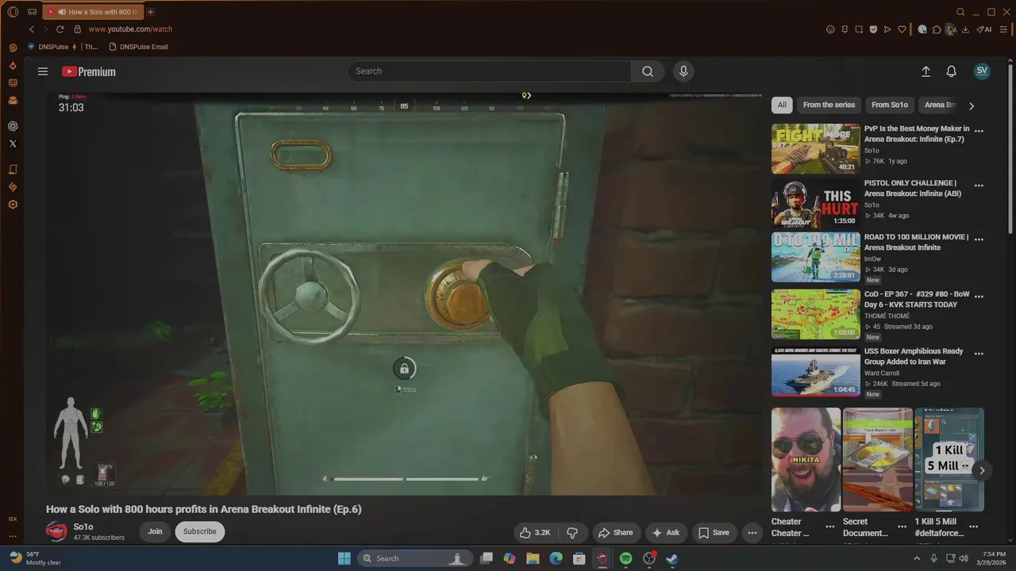This screenshot has width=1016, height=571.
Task: Select the All filter chip
Action: tap(782, 105)
